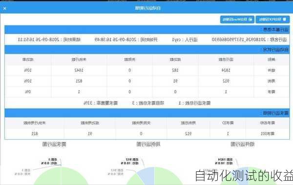Click the test case run chart title

pos(148,144)
